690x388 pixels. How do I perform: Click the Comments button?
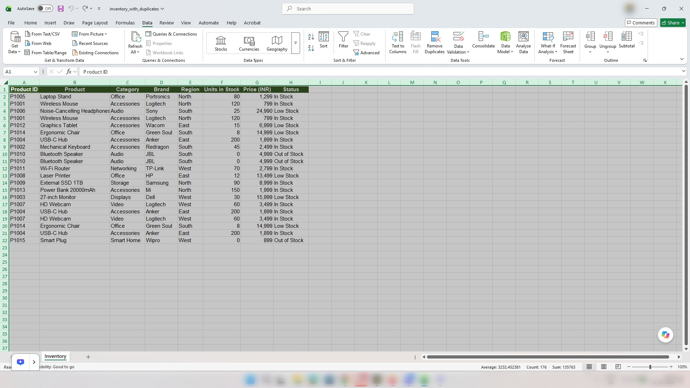click(641, 23)
